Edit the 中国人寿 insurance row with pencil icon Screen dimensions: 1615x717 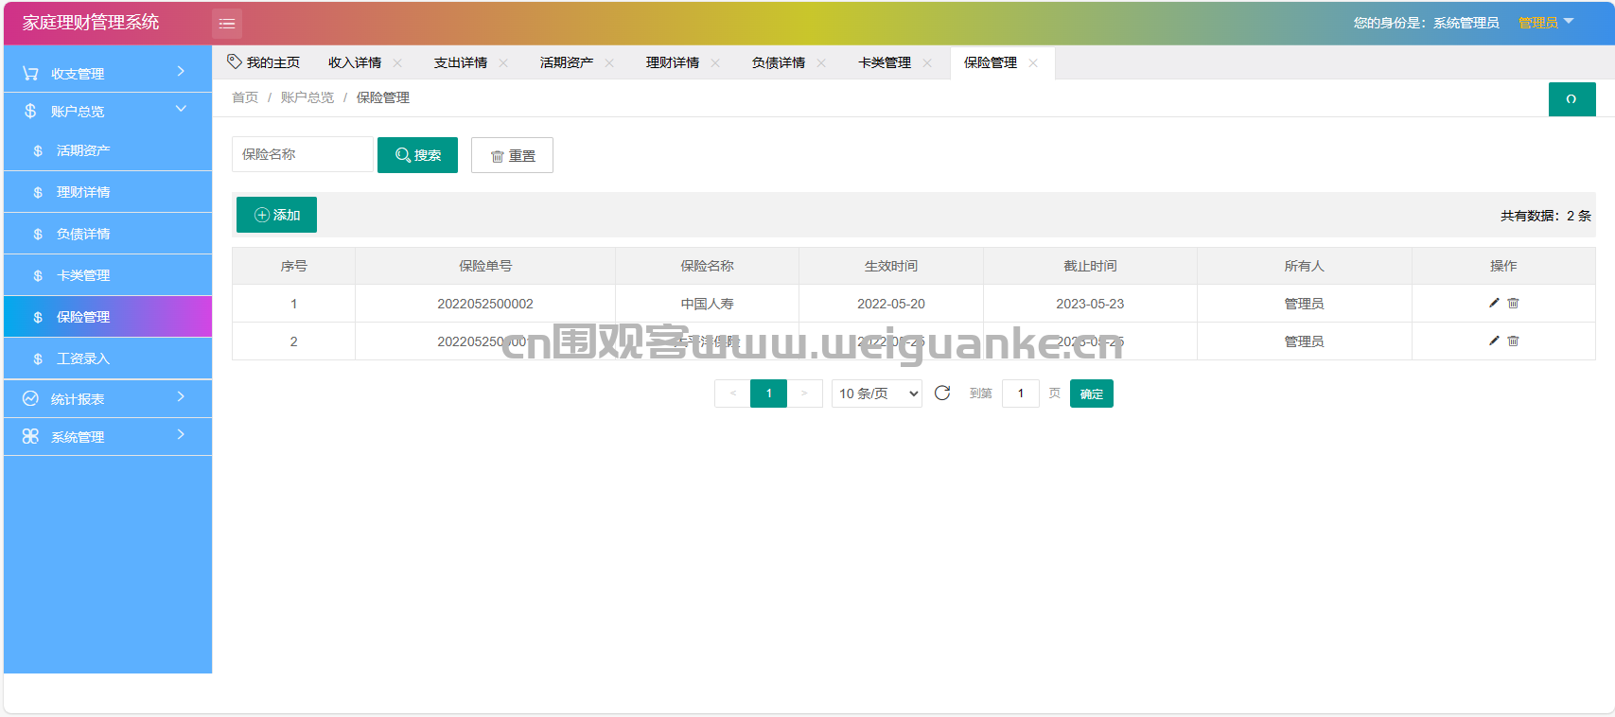1494,303
